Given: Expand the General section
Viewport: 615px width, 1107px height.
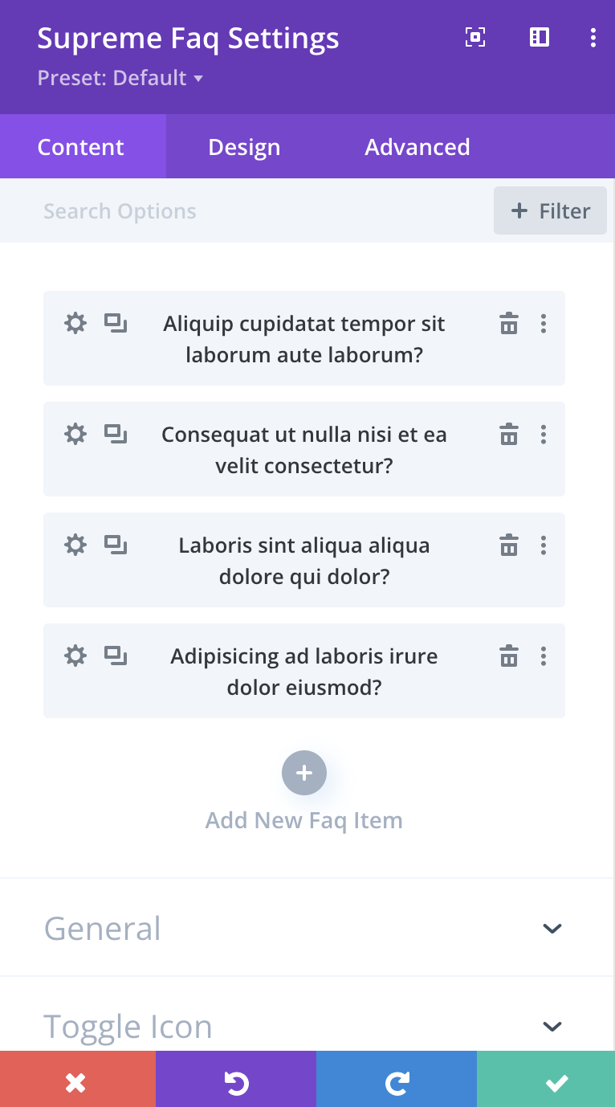Looking at the screenshot, I should point(552,929).
